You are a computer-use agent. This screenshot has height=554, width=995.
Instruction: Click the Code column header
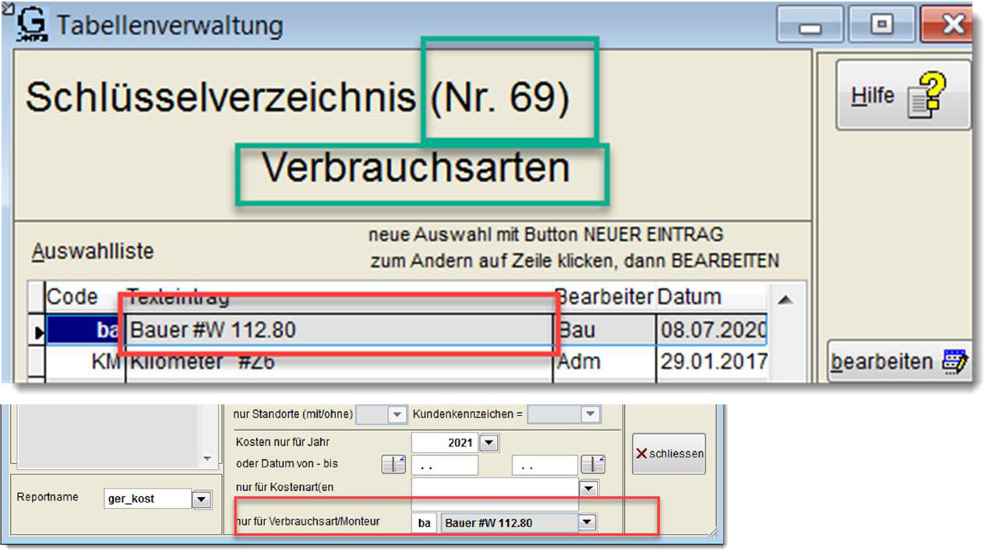pos(73,297)
